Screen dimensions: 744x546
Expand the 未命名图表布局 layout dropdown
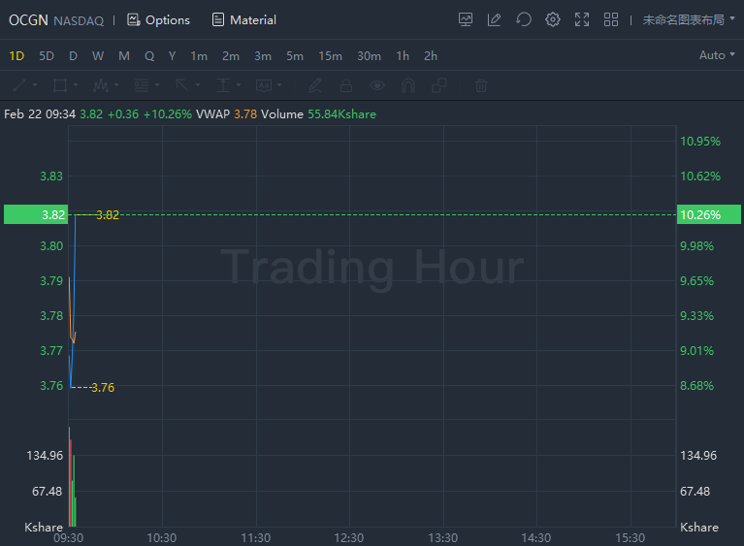point(689,20)
